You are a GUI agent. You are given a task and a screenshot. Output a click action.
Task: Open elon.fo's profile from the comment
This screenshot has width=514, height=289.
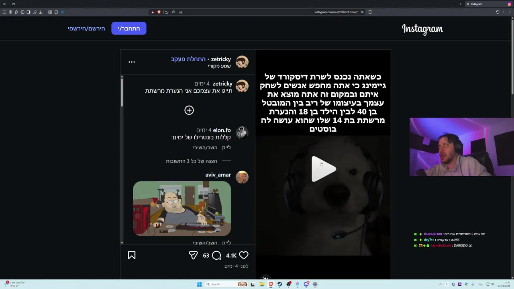point(222,130)
